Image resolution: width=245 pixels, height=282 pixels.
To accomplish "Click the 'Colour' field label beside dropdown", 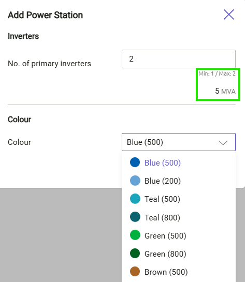I will pos(20,142).
